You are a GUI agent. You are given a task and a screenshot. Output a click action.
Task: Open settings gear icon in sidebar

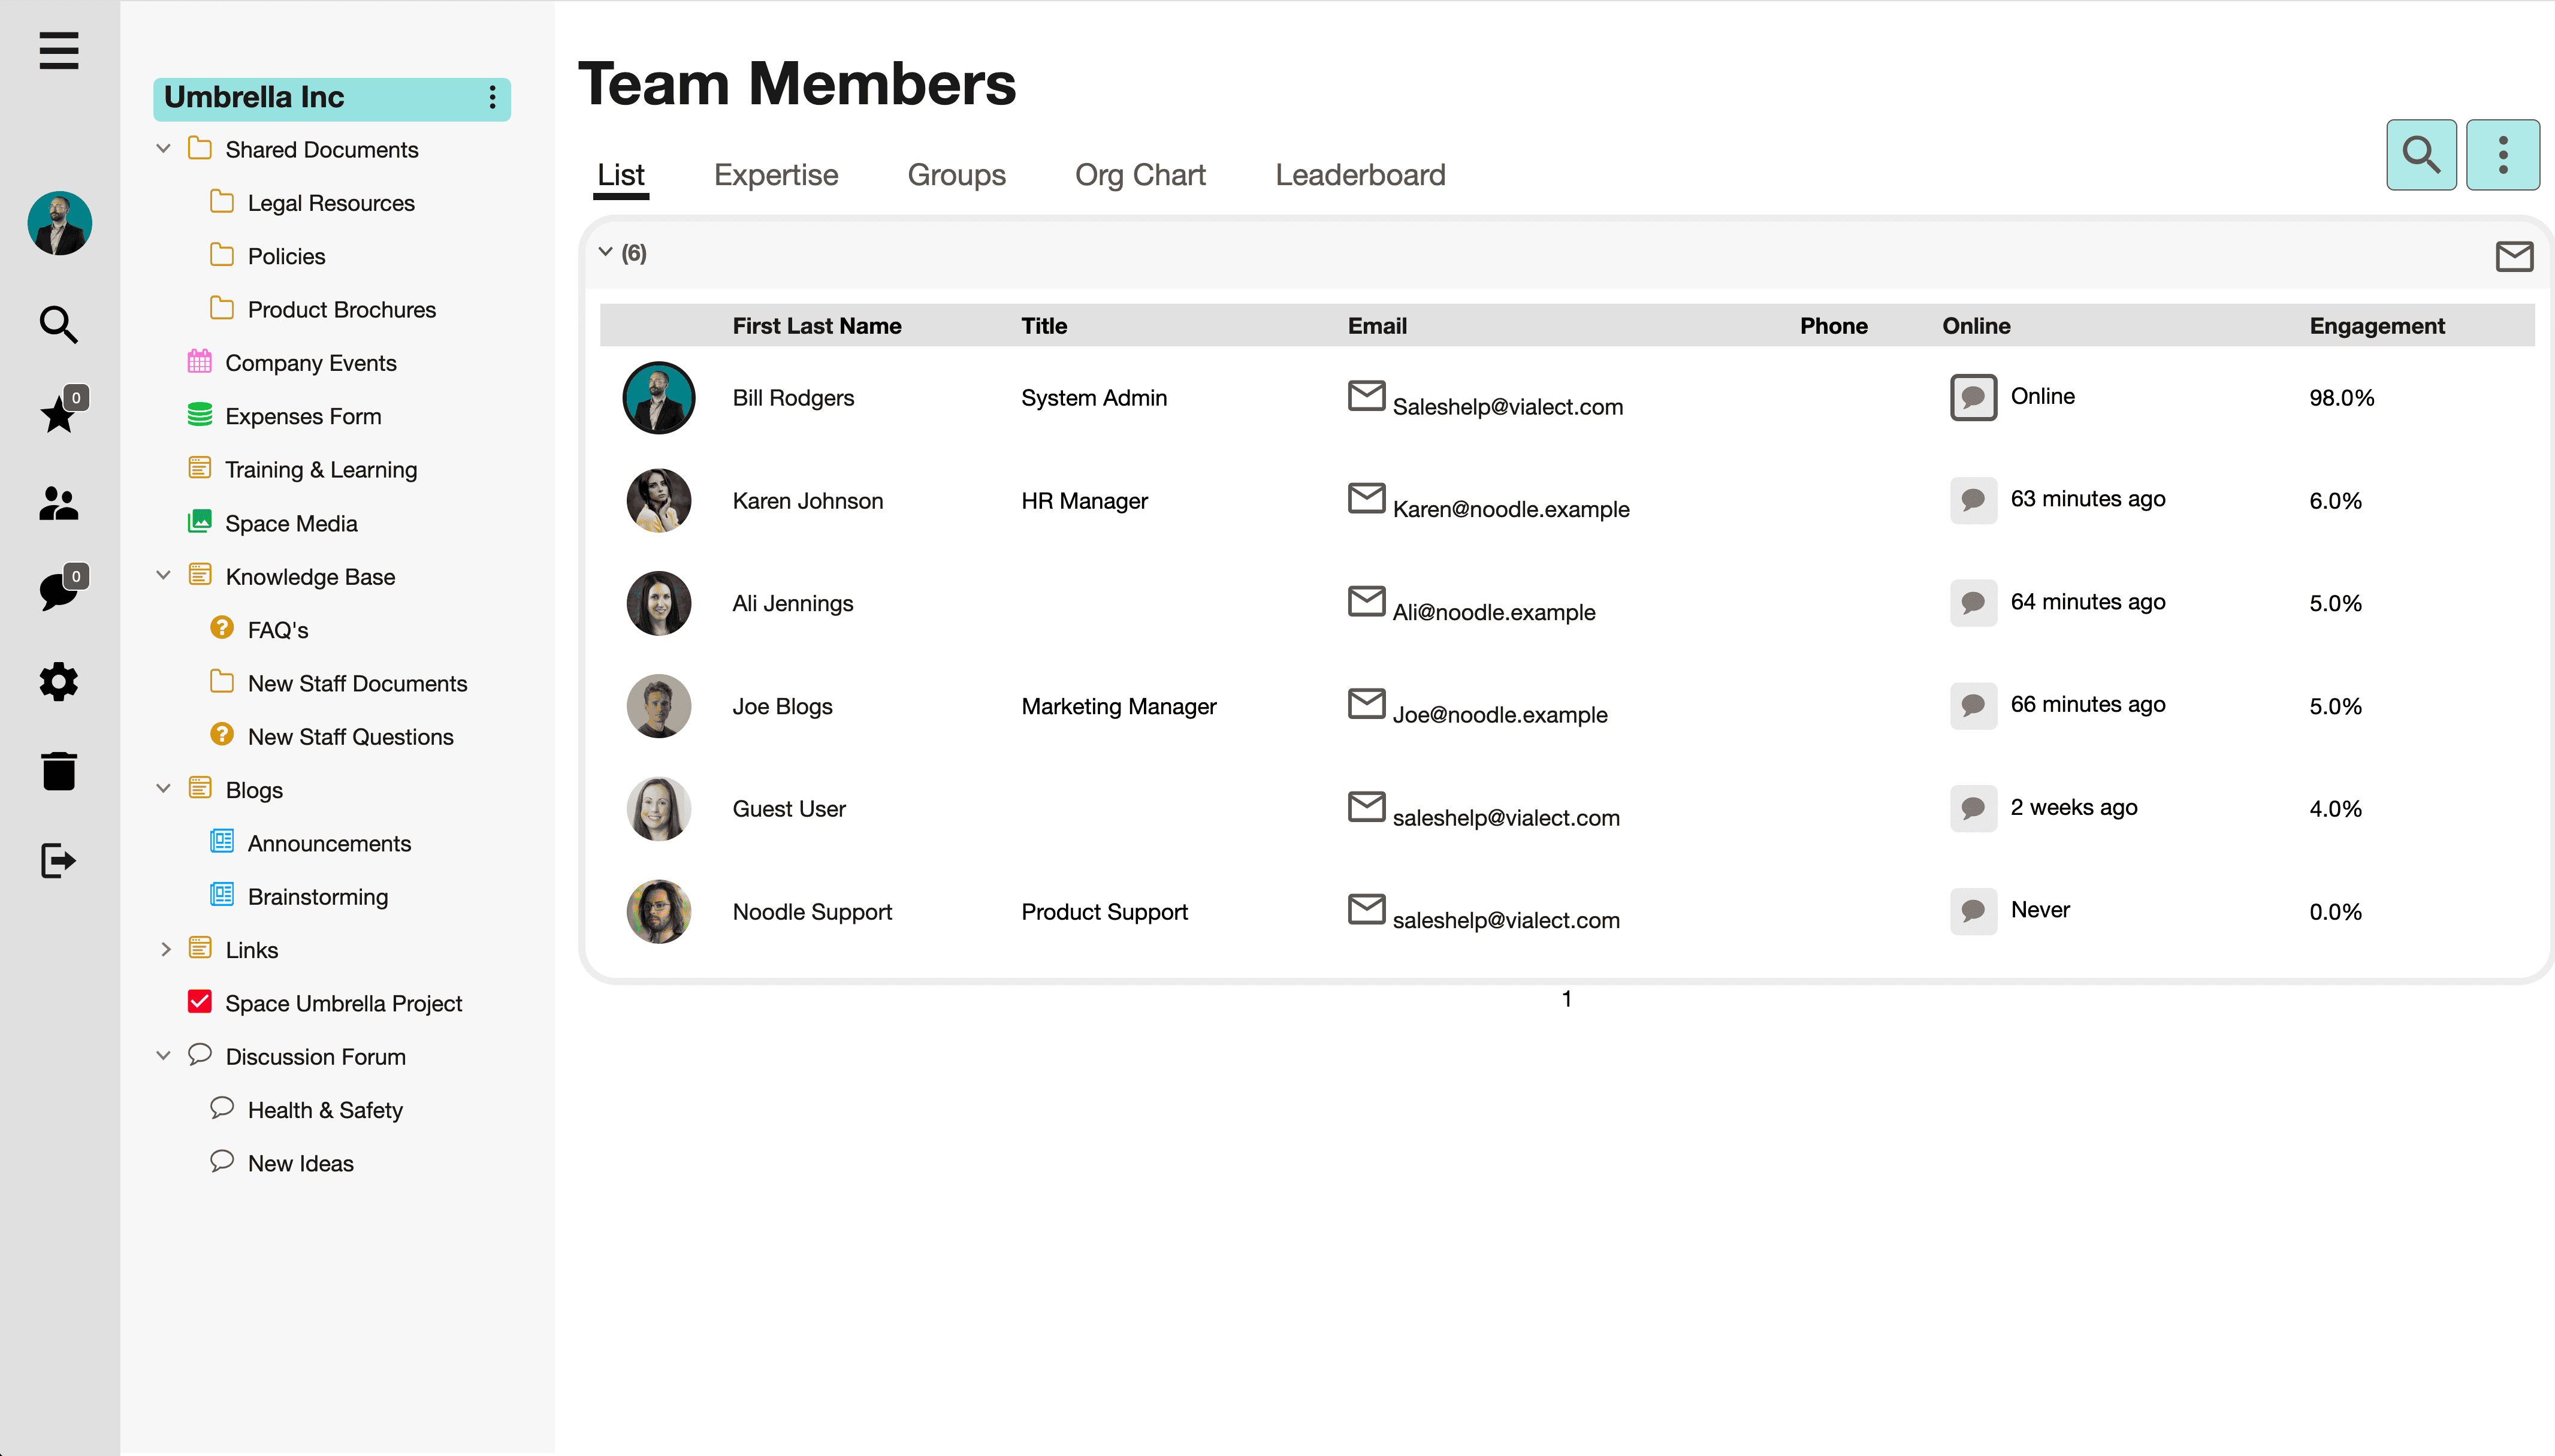click(58, 682)
